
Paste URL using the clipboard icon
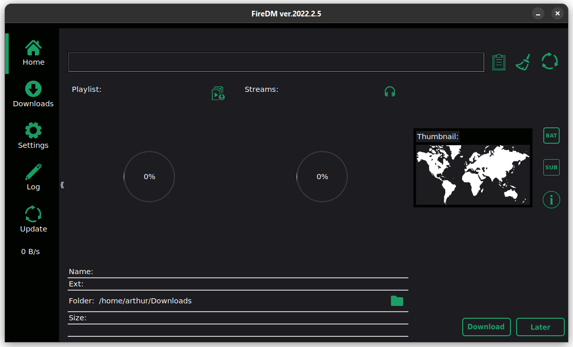tap(499, 62)
